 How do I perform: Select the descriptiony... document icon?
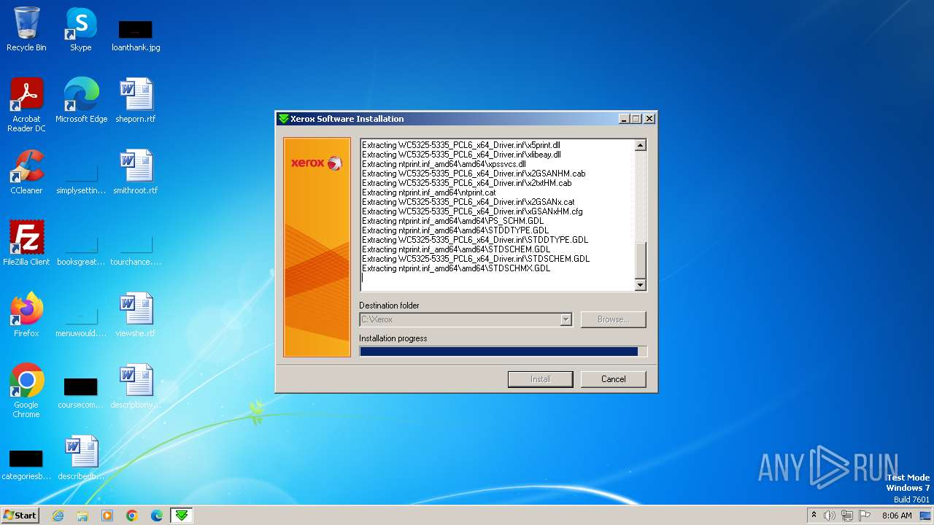(x=136, y=386)
